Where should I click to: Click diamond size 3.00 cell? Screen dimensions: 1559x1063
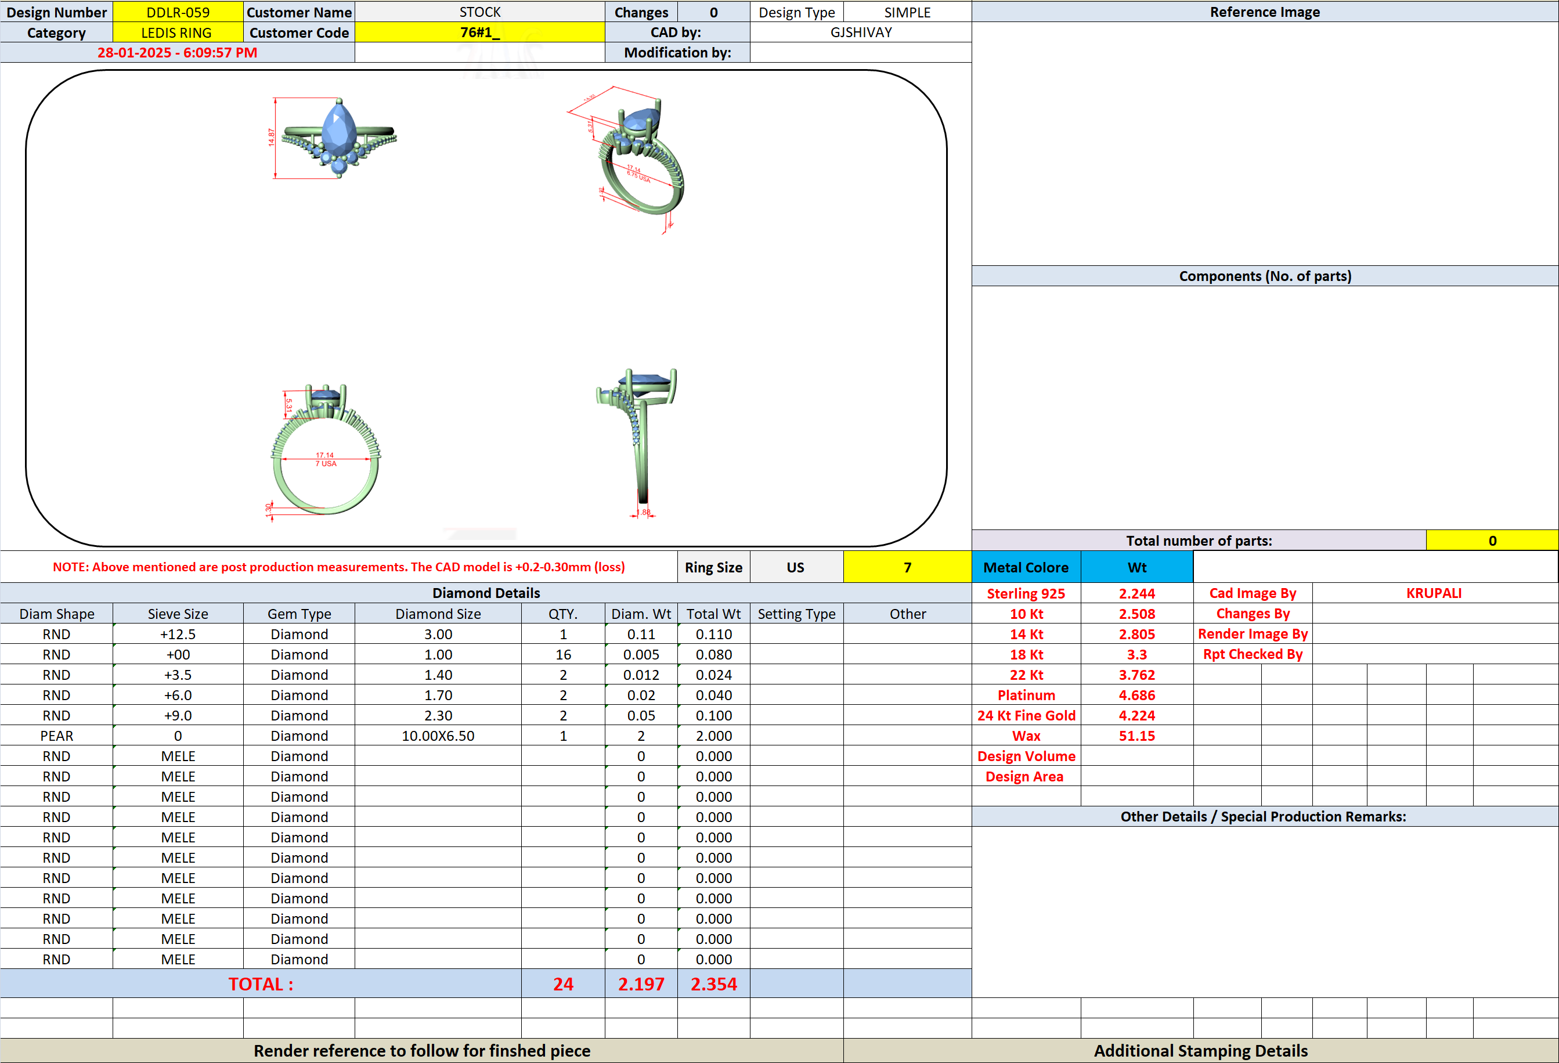[x=438, y=635]
